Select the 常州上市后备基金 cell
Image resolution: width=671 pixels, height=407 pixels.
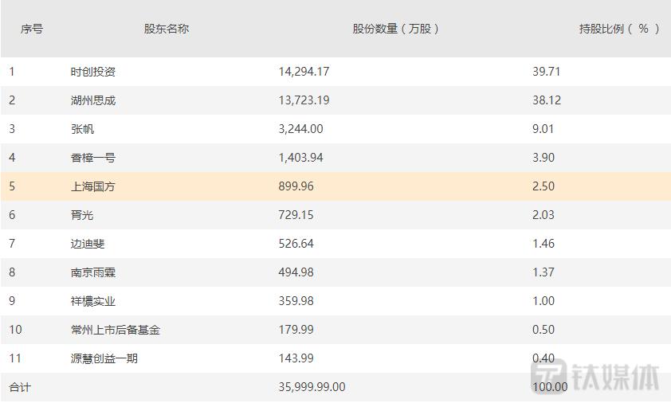116,330
